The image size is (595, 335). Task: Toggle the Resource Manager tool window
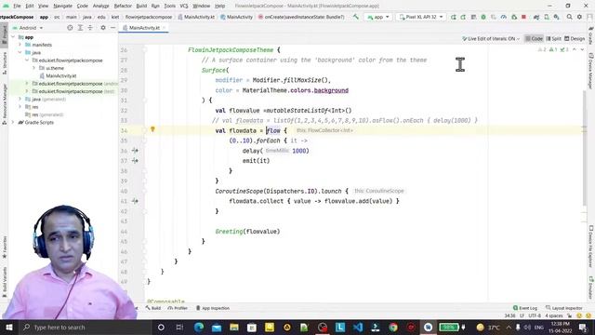pos(4,104)
